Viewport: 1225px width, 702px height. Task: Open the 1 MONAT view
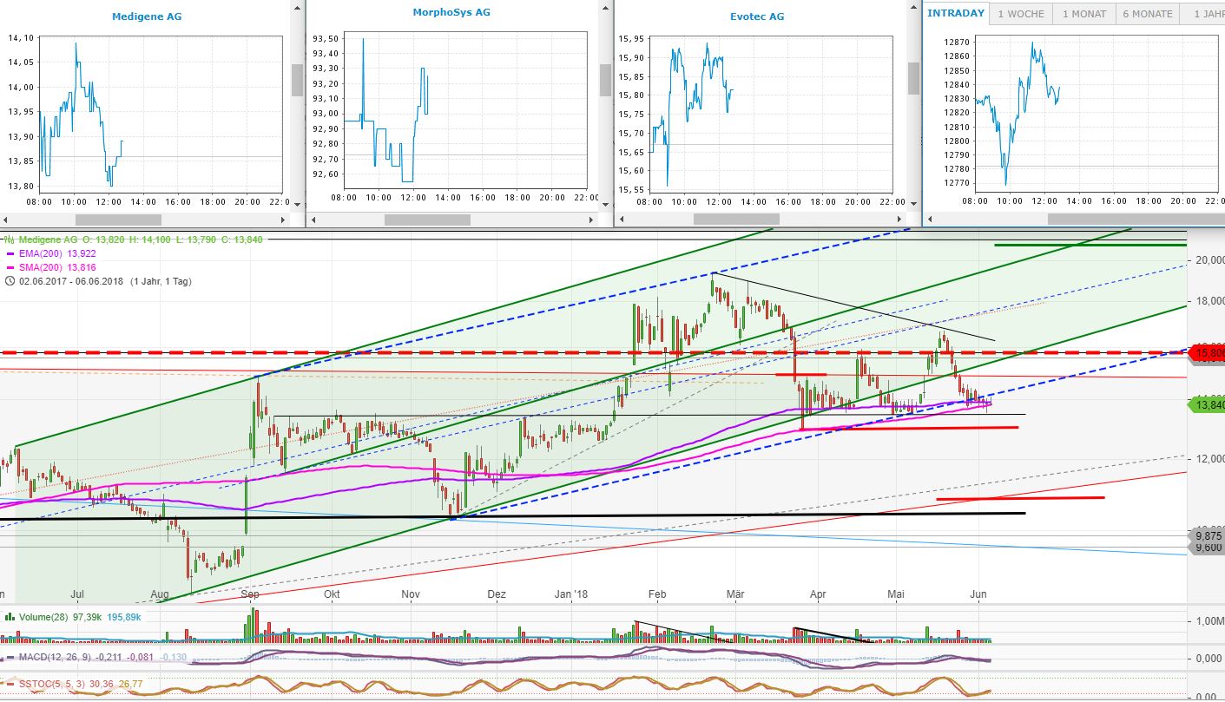pos(1083,13)
